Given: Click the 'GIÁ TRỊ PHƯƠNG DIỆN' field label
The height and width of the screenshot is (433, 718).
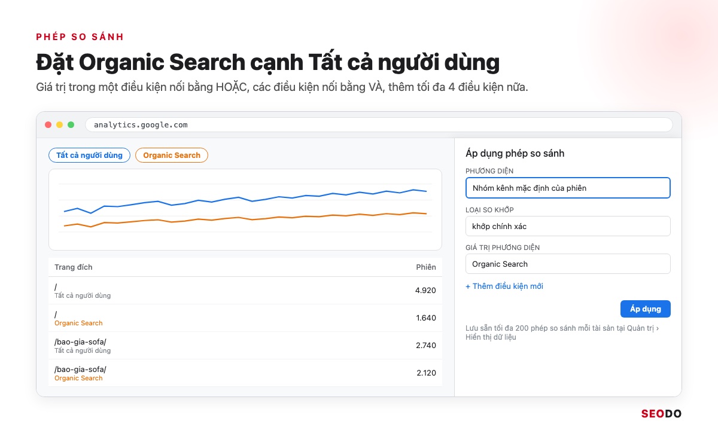Looking at the screenshot, I should pyautogui.click(x=503, y=248).
